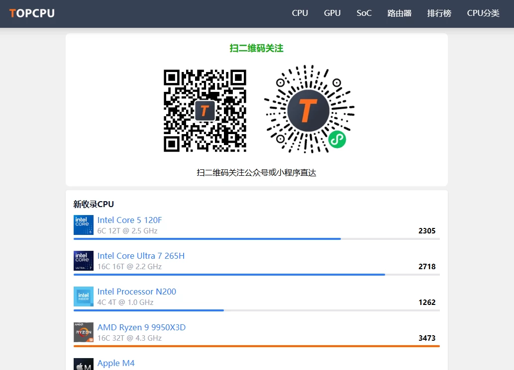Screen dimensions: 514x370
Task: Click the square QR code image
Action: pyautogui.click(x=205, y=111)
